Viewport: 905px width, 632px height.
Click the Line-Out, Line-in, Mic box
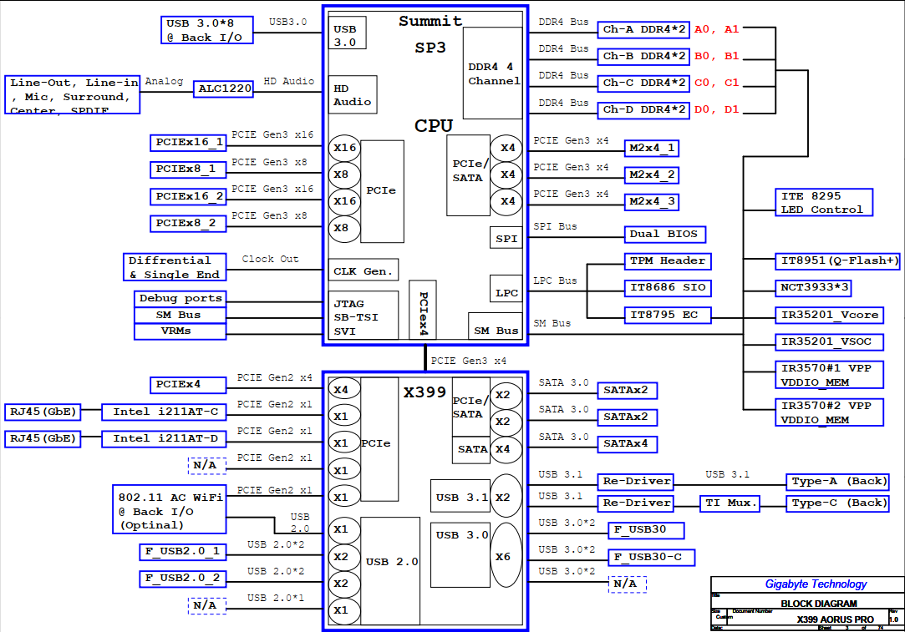click(72, 94)
